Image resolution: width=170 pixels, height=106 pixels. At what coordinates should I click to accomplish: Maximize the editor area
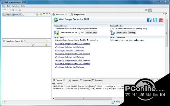pos(166,14)
